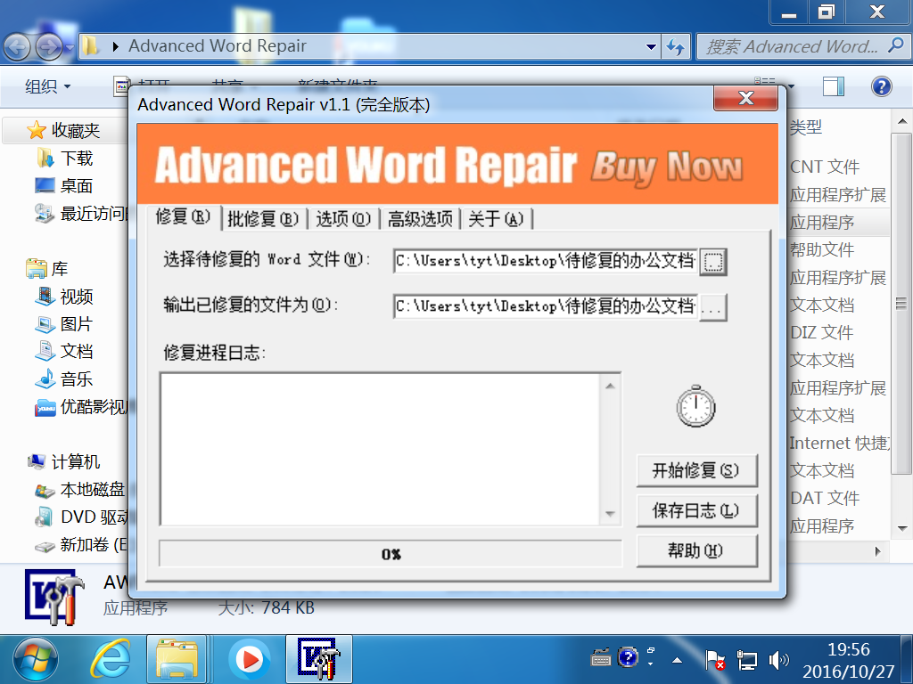The width and height of the screenshot is (913, 684).
Task: Click the 类型 column header
Action: tap(806, 126)
